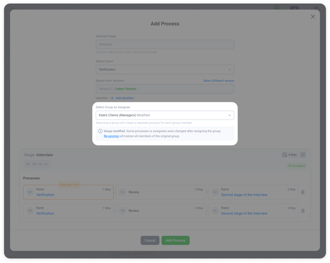
Task: Click the 'Select different version' link
Action: (x=218, y=81)
